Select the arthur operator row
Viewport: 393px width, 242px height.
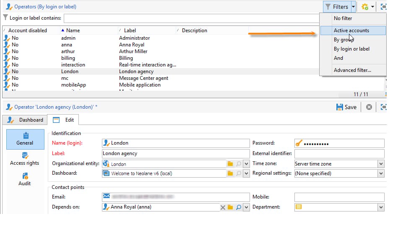pos(160,51)
